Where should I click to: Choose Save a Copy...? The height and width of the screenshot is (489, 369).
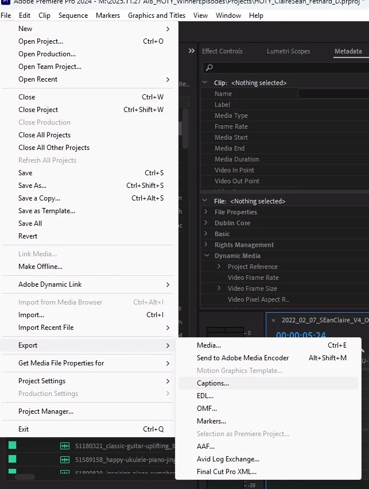(87, 198)
